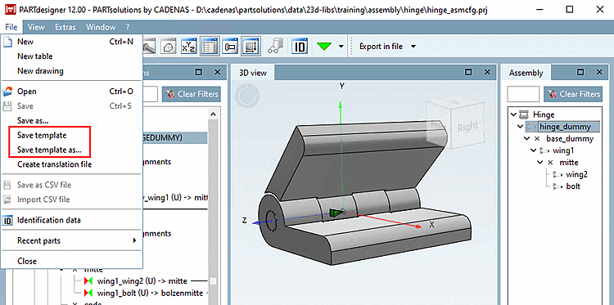Collapse the wing1 node in Assembly tree
Viewport: 614px width, 305px height.
point(533,150)
